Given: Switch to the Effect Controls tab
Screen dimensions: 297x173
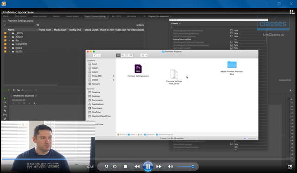Looking at the screenshot, I should point(20,16).
